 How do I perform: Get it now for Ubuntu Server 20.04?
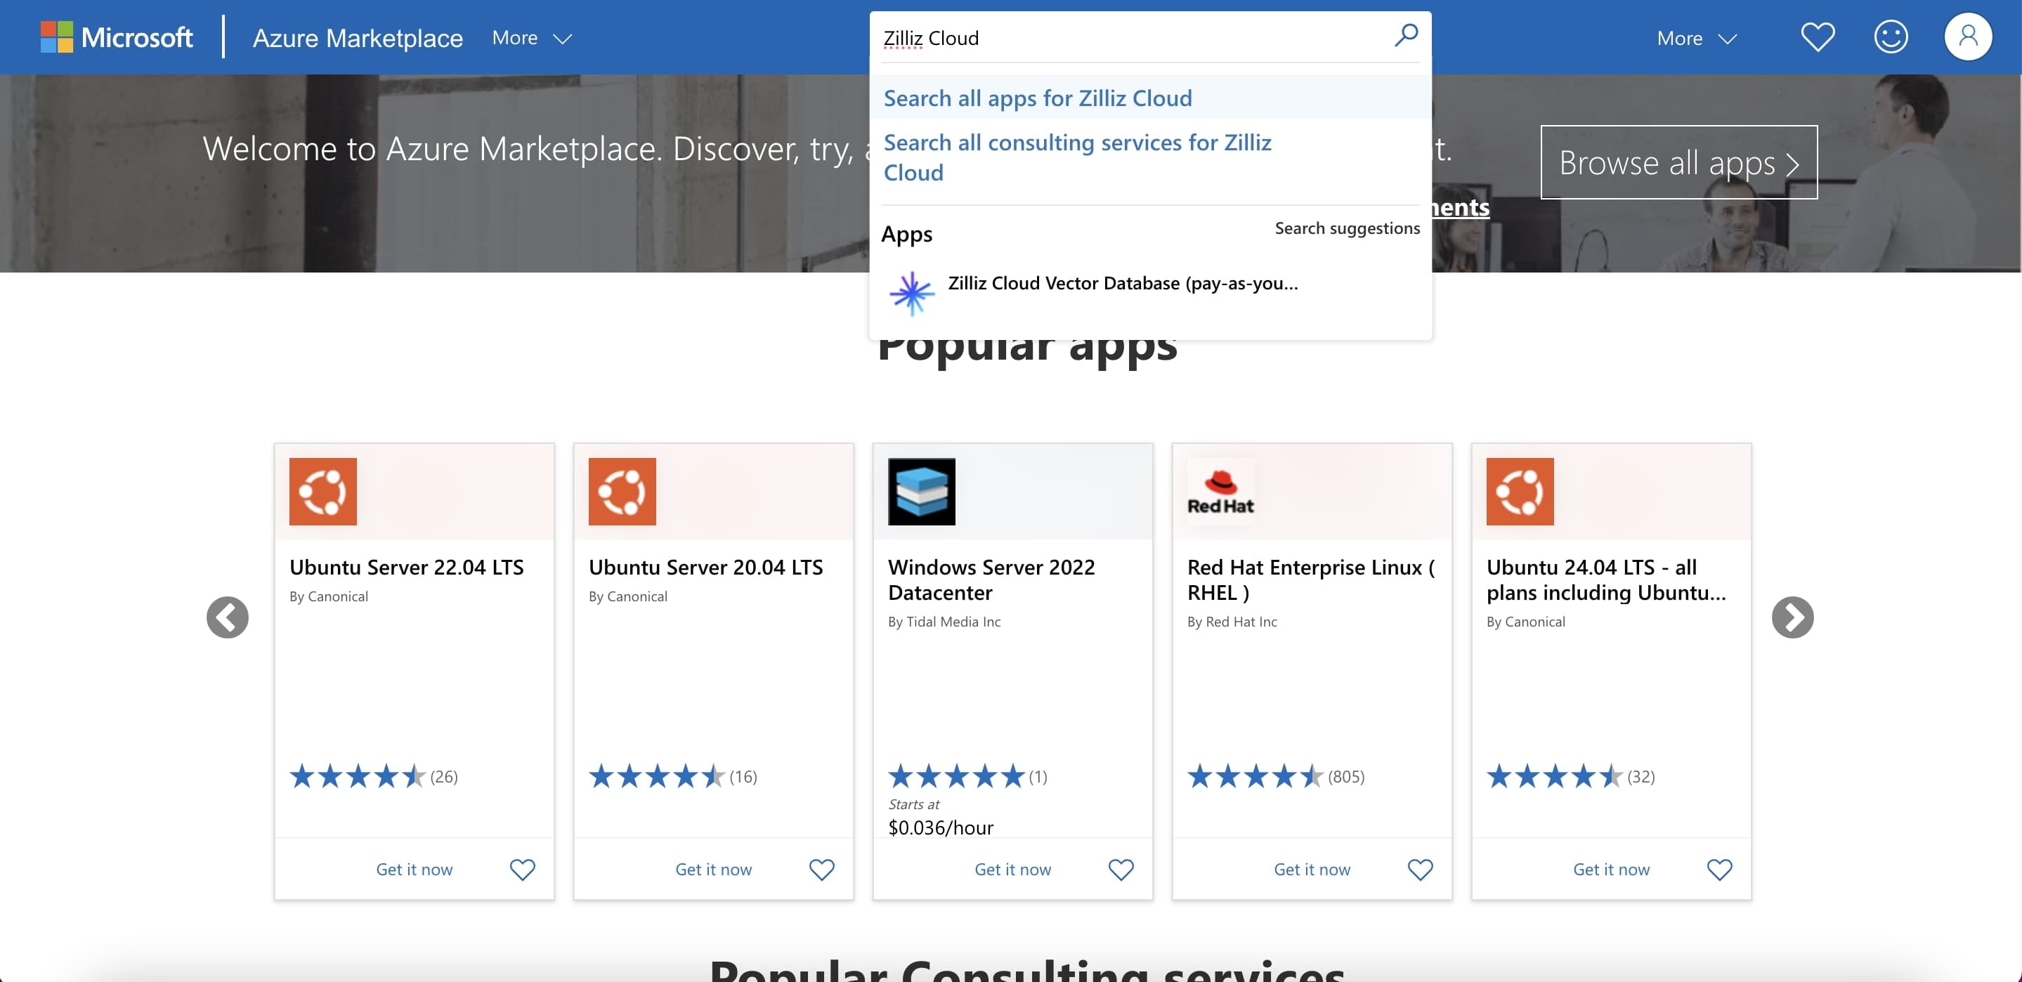(714, 869)
